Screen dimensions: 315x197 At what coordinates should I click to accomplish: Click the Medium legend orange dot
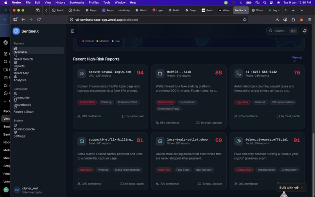tap(97, 41)
